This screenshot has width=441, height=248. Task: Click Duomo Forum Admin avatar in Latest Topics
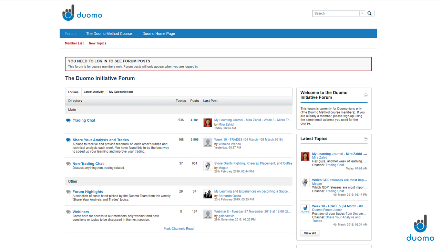coord(305,209)
